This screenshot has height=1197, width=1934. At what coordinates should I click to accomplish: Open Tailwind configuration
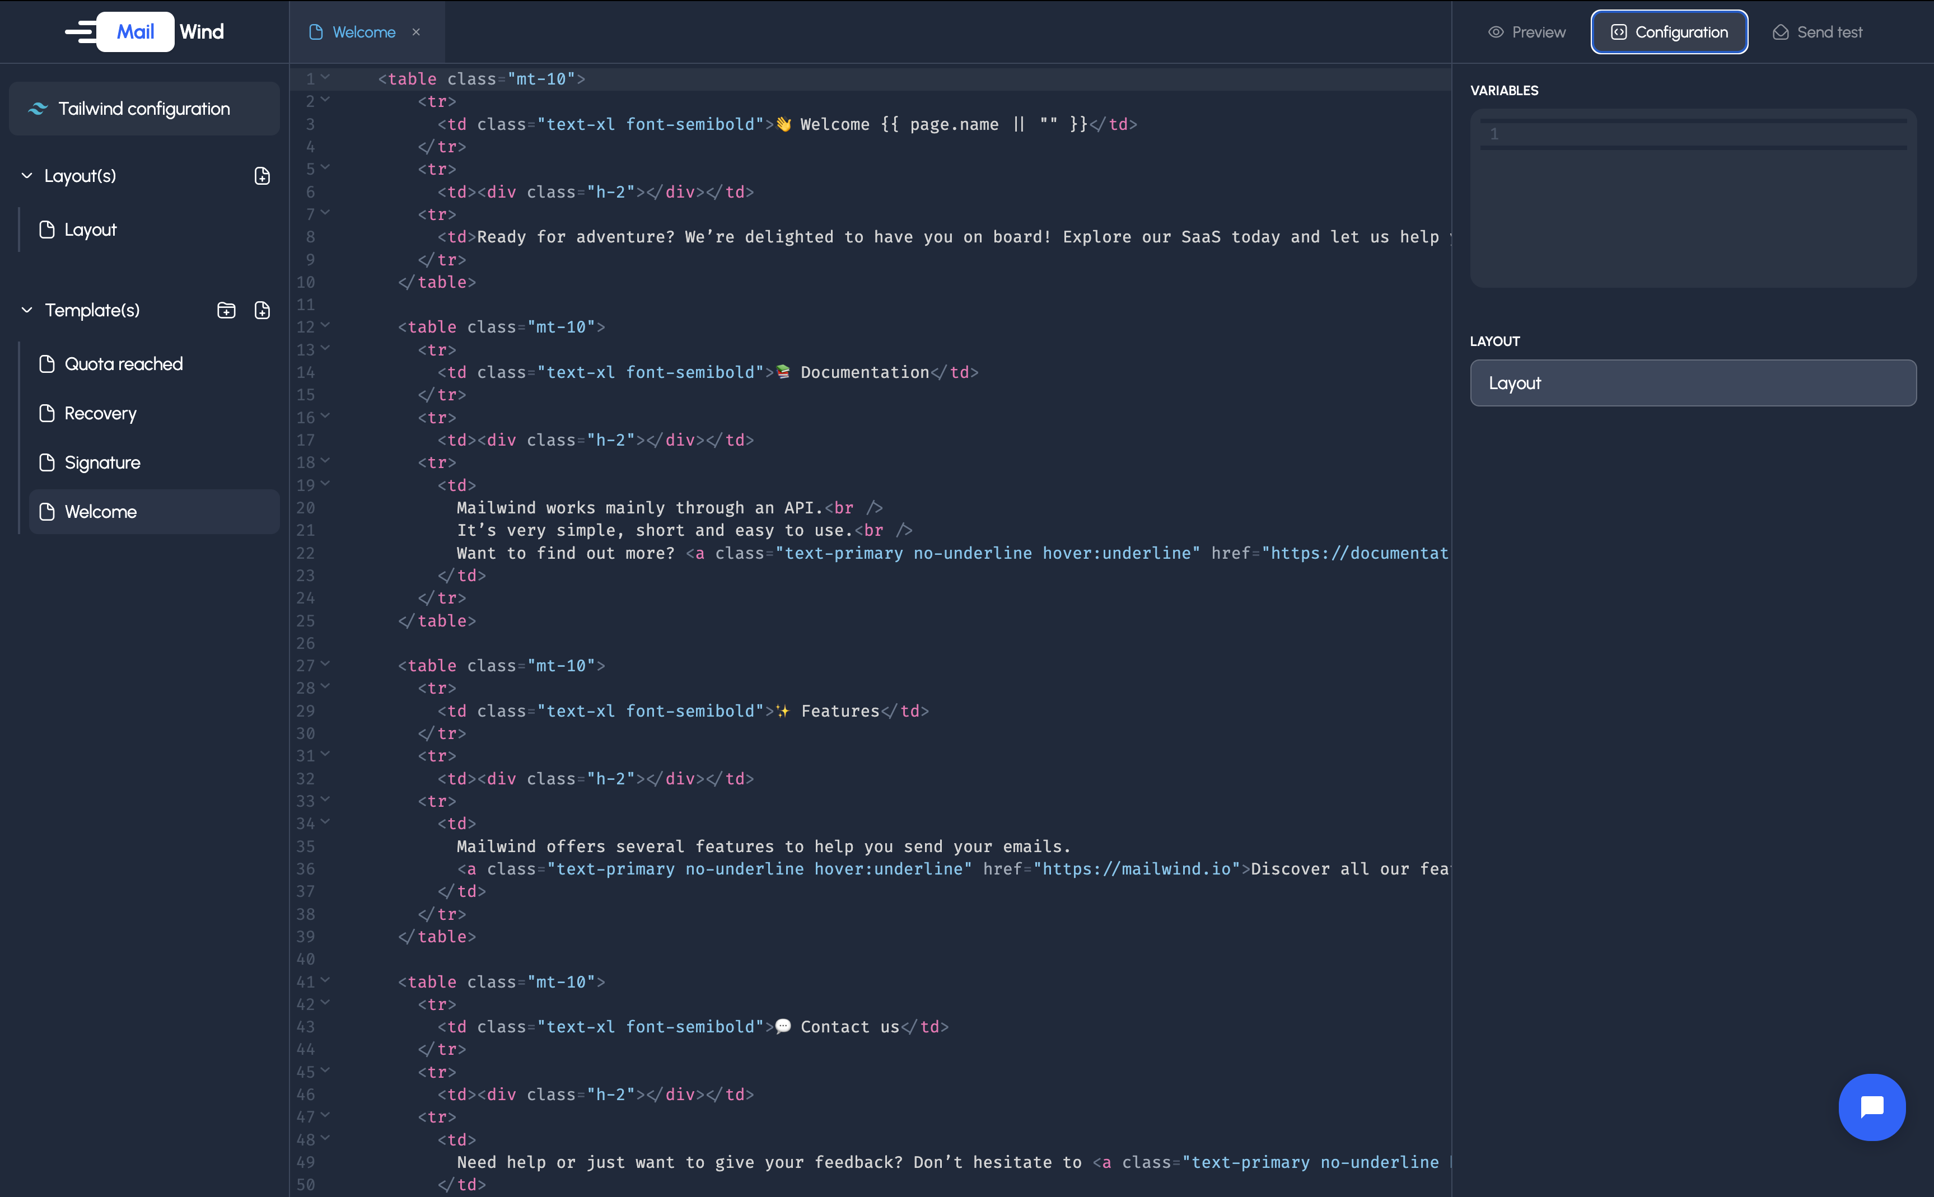pos(144,109)
